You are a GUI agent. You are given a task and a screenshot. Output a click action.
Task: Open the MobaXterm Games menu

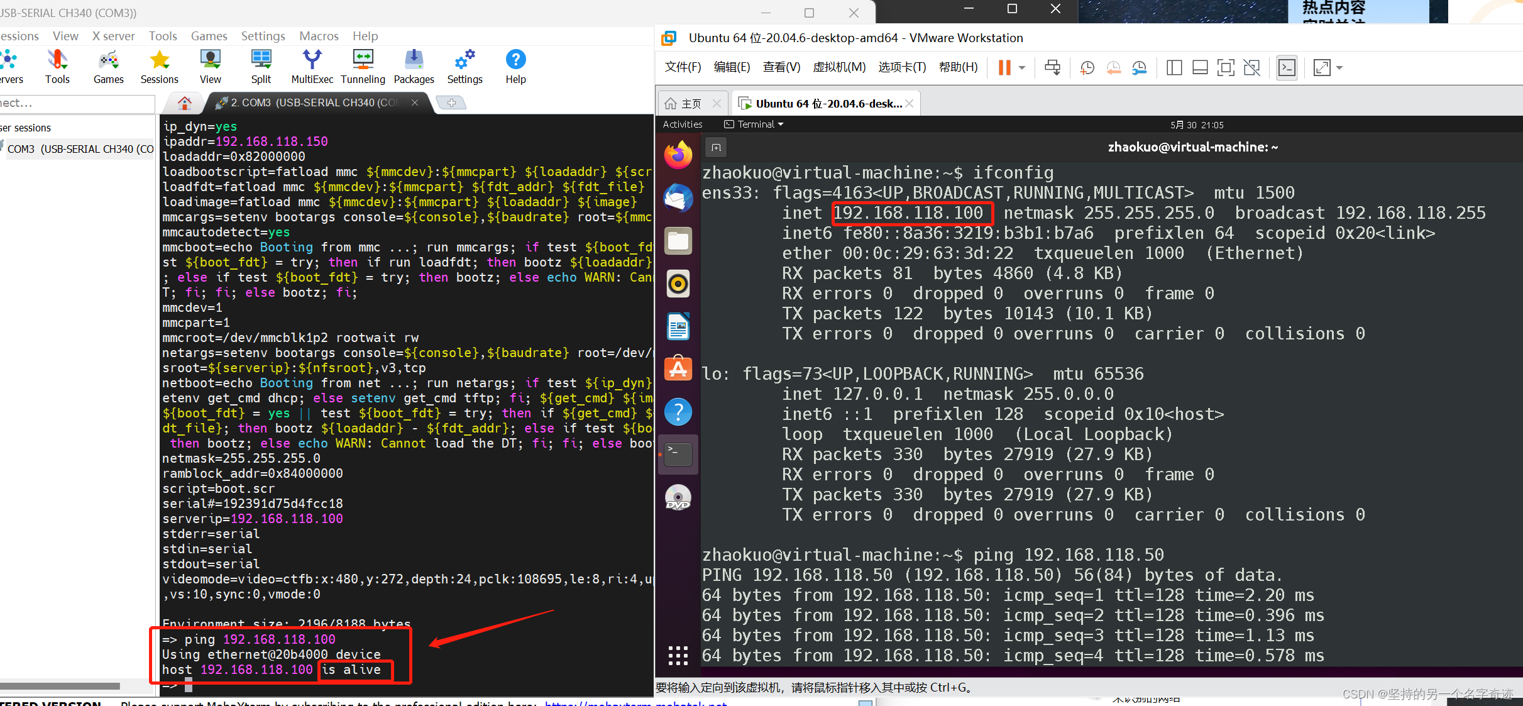tap(209, 36)
